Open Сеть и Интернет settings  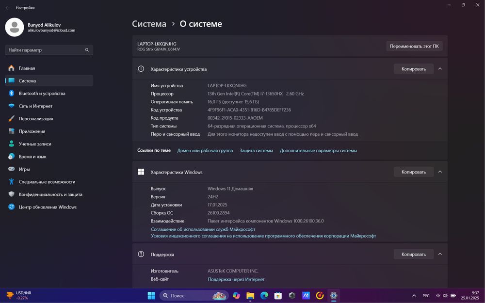49,106
